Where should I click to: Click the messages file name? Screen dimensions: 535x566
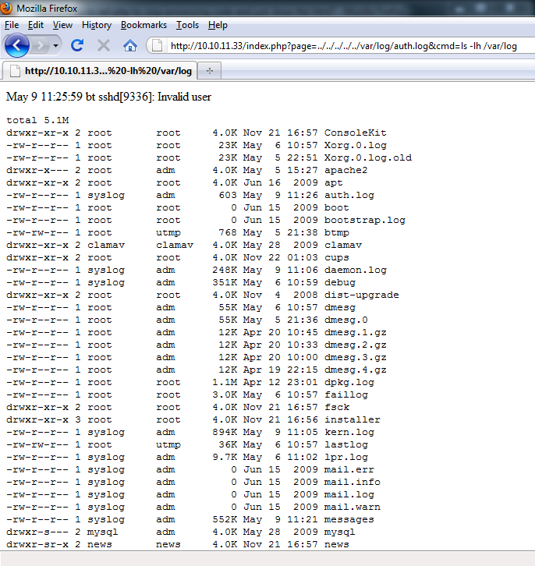(x=349, y=519)
